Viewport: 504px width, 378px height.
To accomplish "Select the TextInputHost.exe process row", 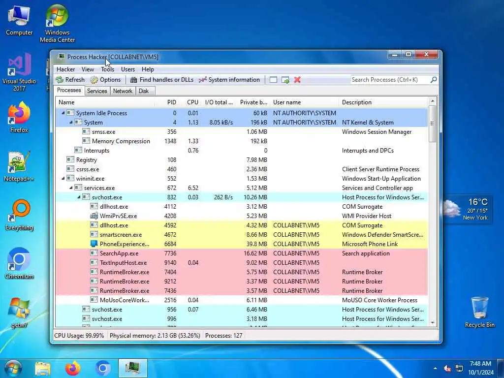I will [x=242, y=263].
